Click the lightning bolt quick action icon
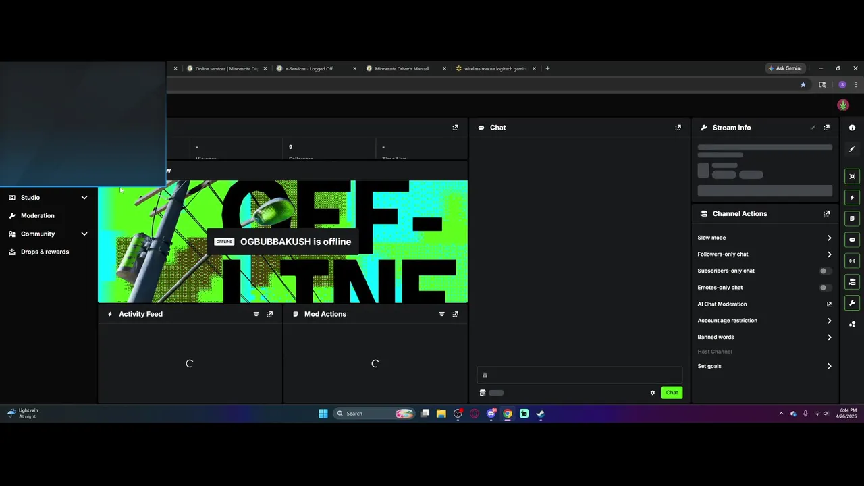Screen dimensions: 864x486 (x=852, y=198)
